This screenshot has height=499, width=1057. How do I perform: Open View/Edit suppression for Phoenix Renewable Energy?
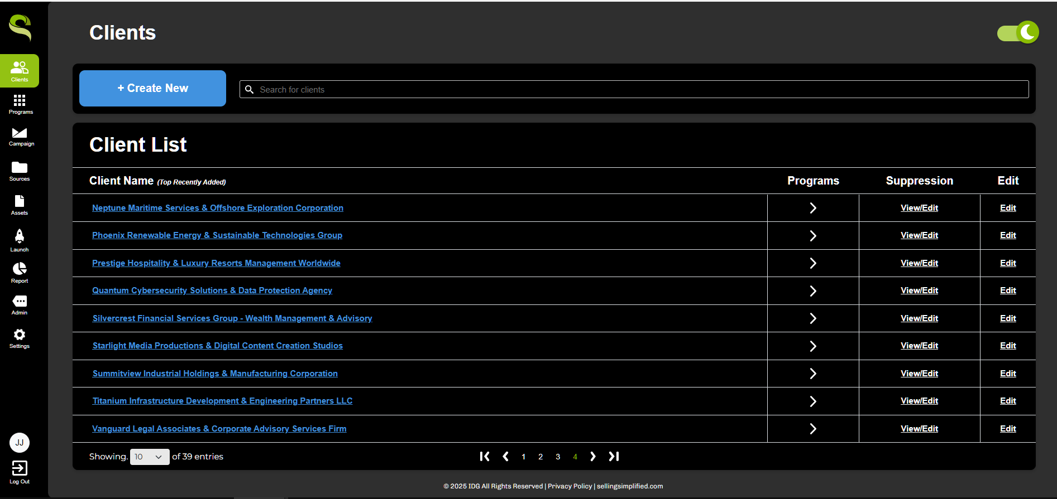point(919,235)
